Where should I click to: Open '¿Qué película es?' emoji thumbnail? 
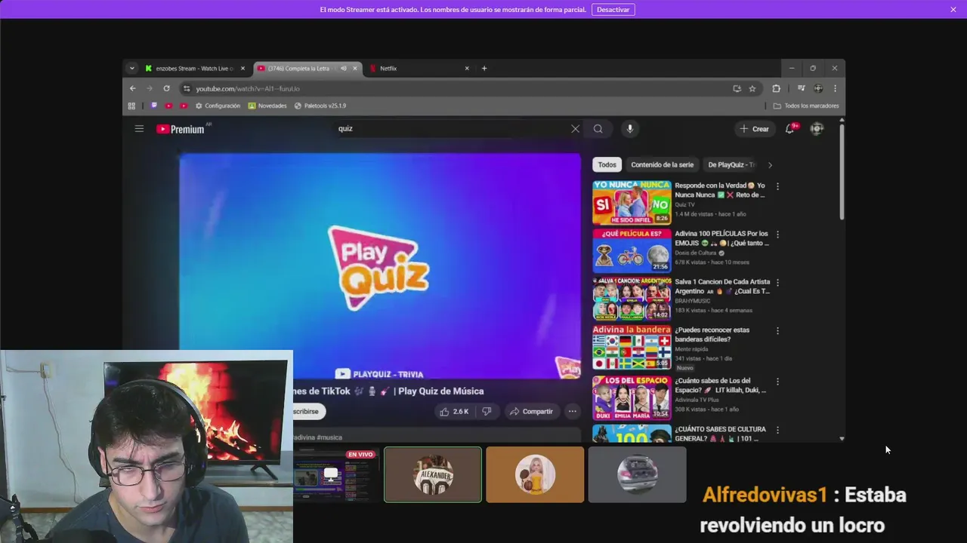pos(632,250)
